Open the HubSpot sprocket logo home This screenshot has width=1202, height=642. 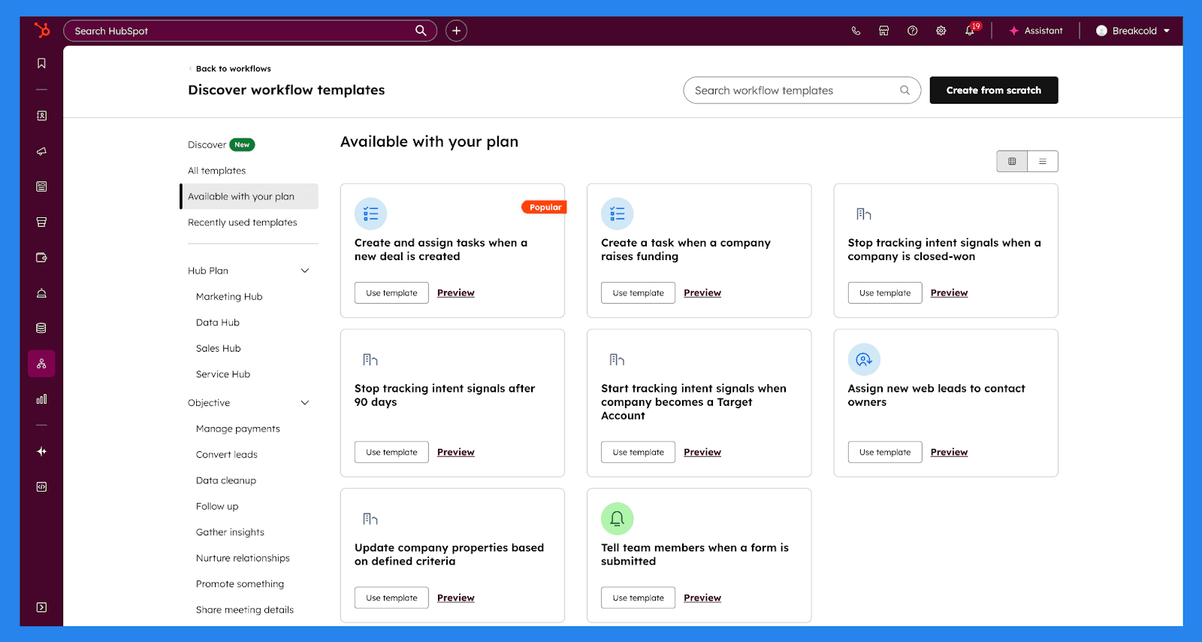[x=42, y=30]
